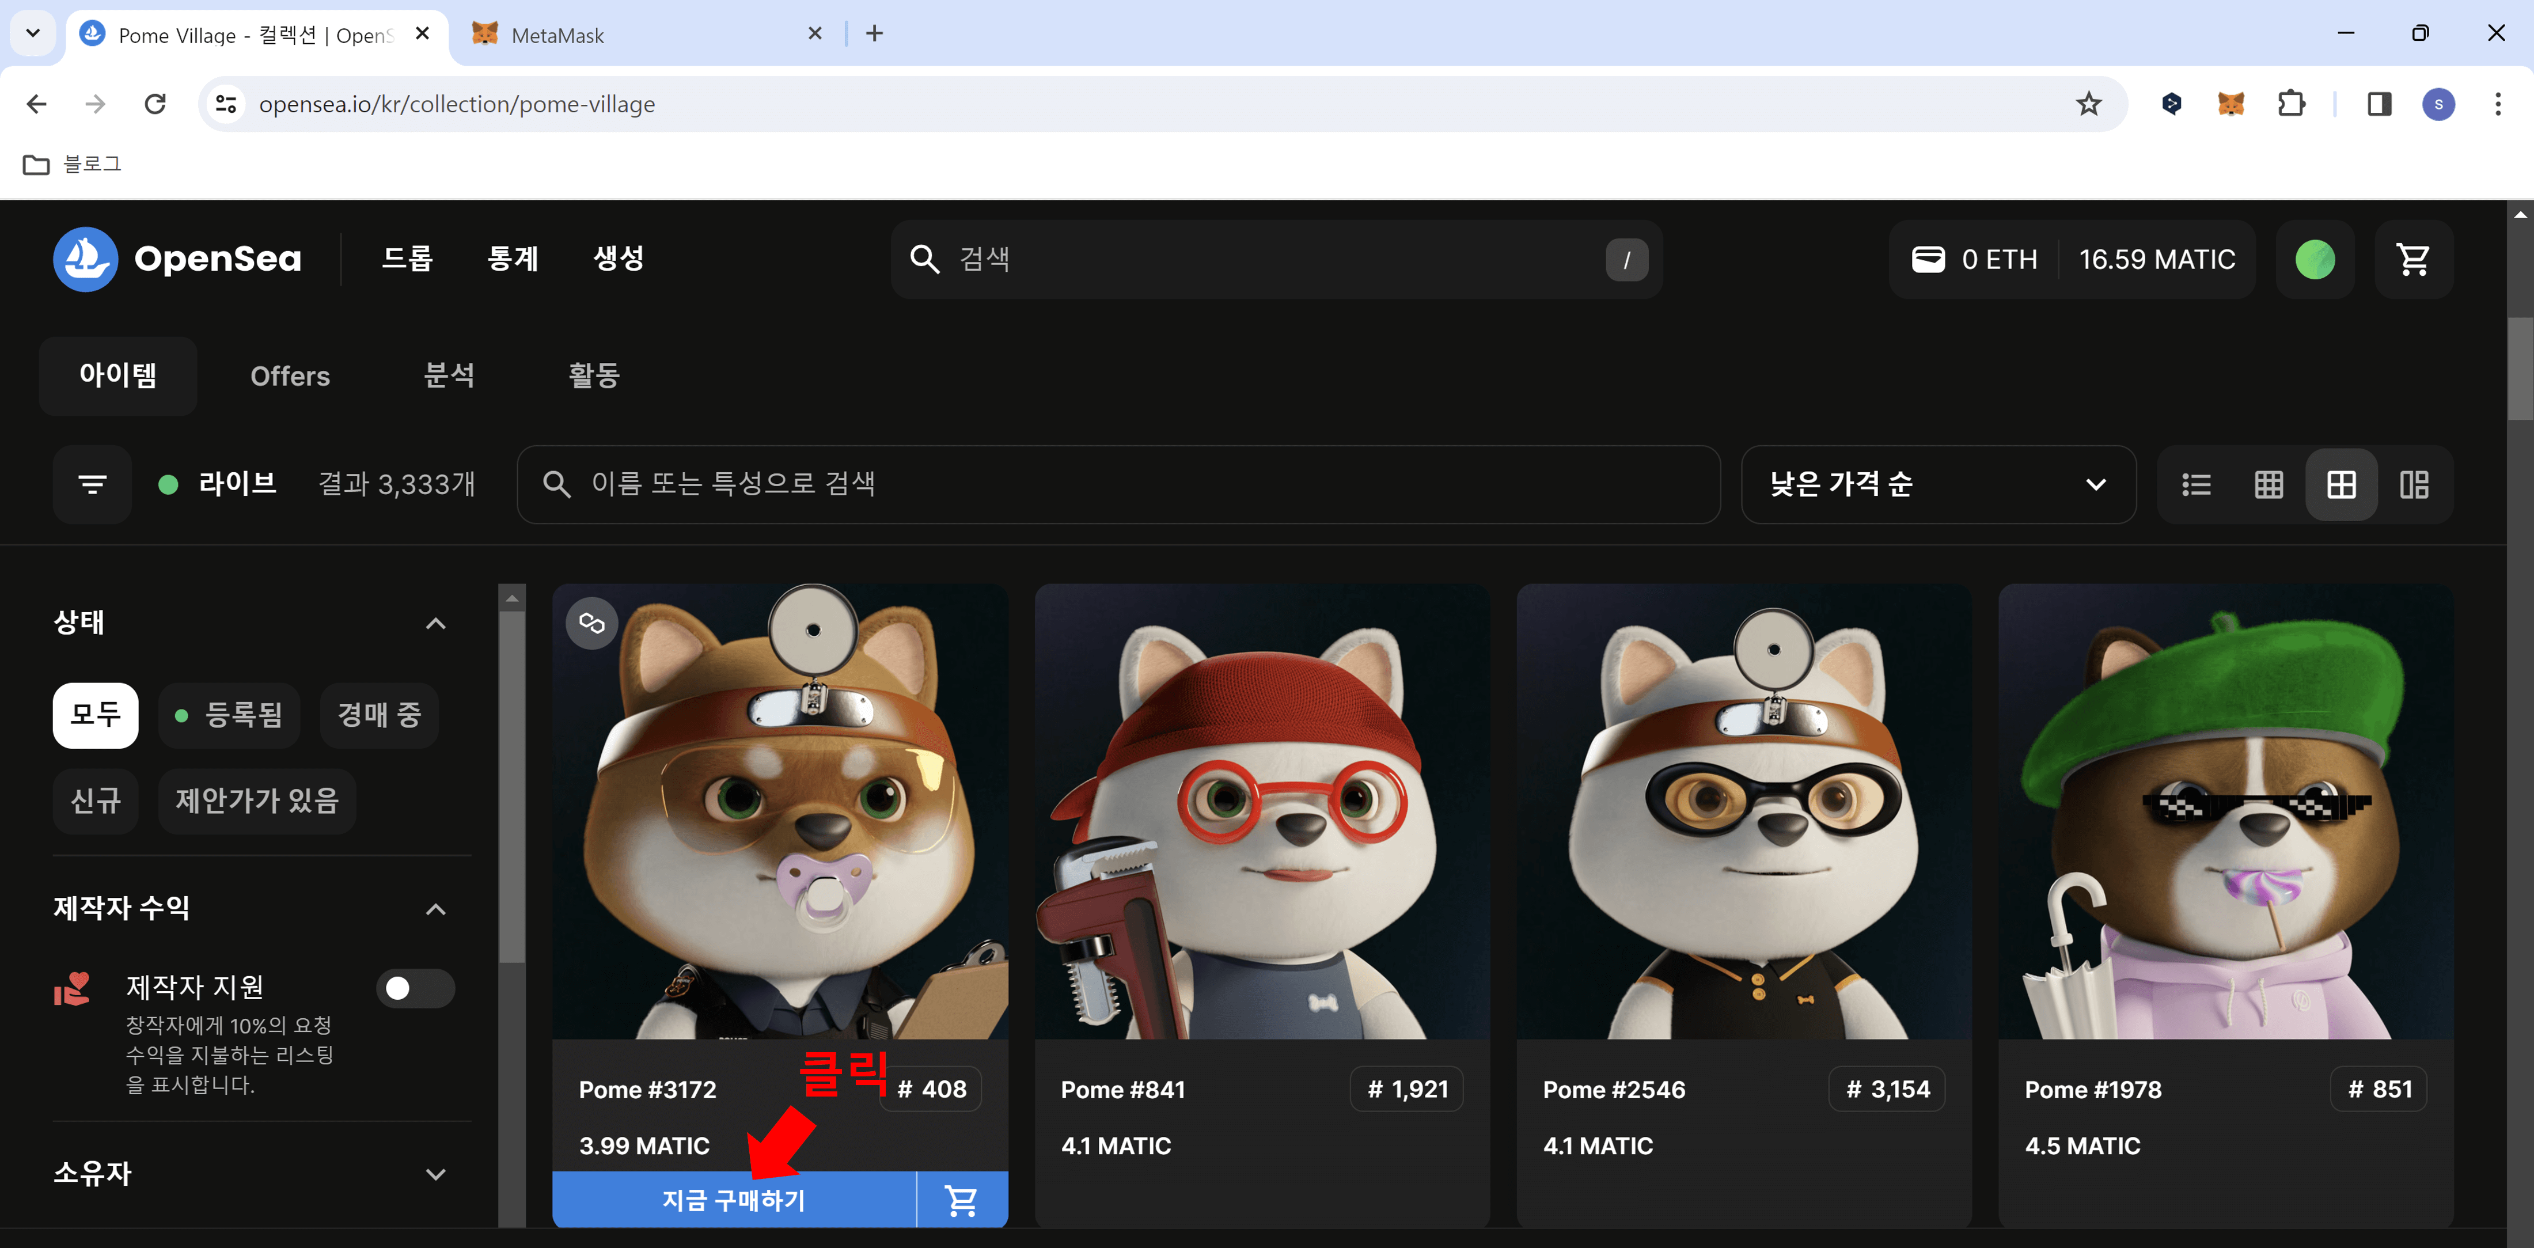This screenshot has width=2534, height=1248.
Task: Click 지금 구매하기 to buy Pome #3172
Action: (733, 1199)
